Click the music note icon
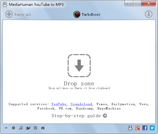 click(x=21, y=128)
